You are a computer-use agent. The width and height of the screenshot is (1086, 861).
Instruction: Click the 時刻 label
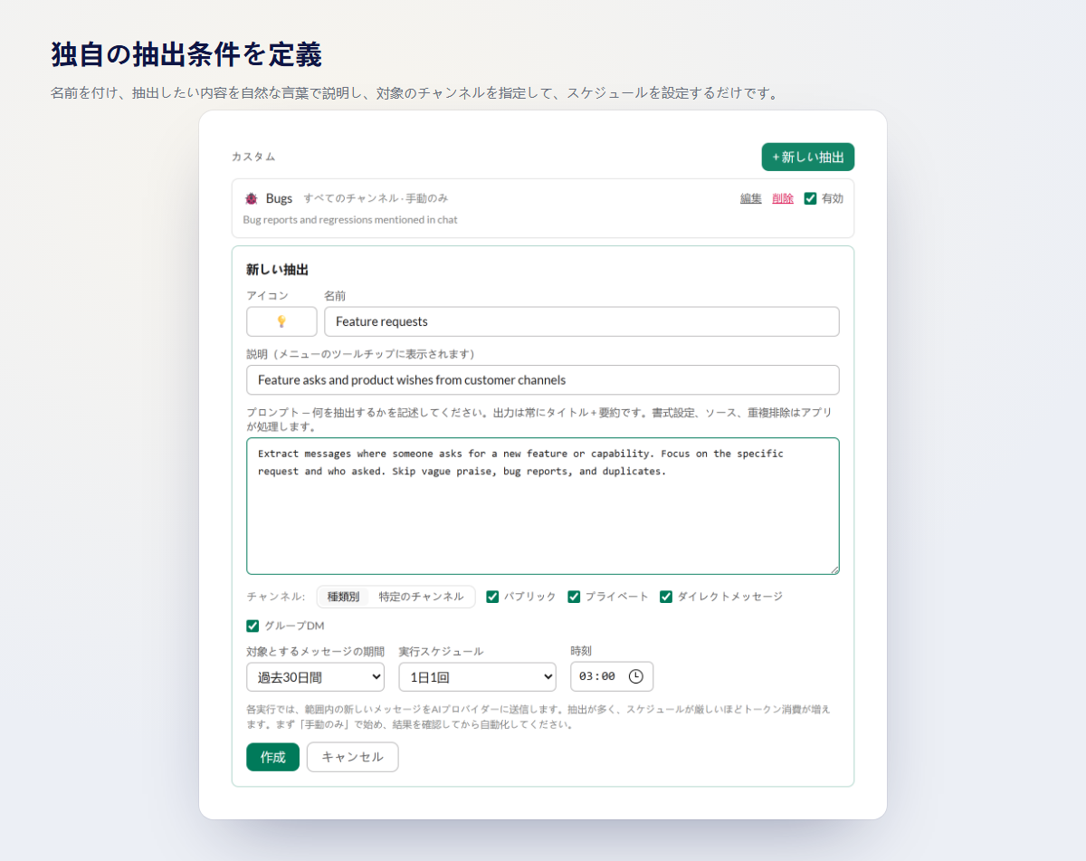(581, 651)
